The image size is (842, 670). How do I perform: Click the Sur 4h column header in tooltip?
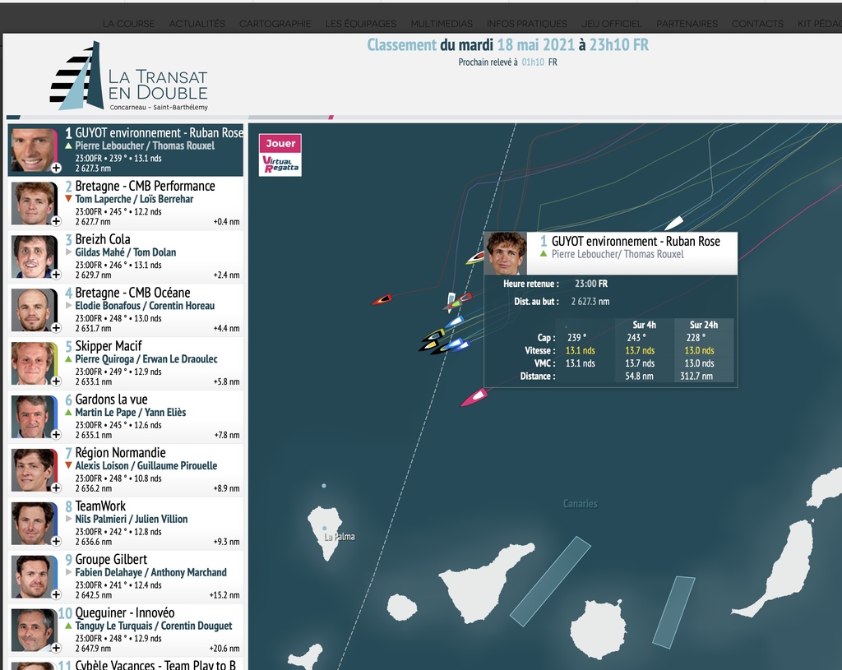coord(645,325)
